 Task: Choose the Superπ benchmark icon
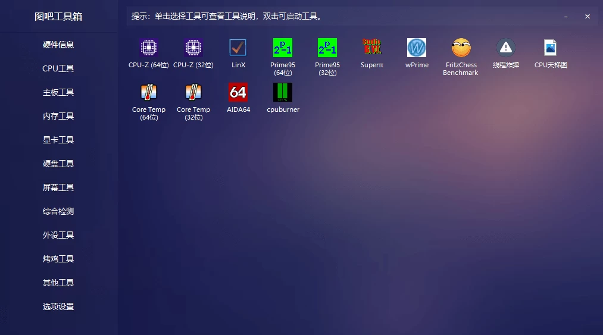click(372, 48)
